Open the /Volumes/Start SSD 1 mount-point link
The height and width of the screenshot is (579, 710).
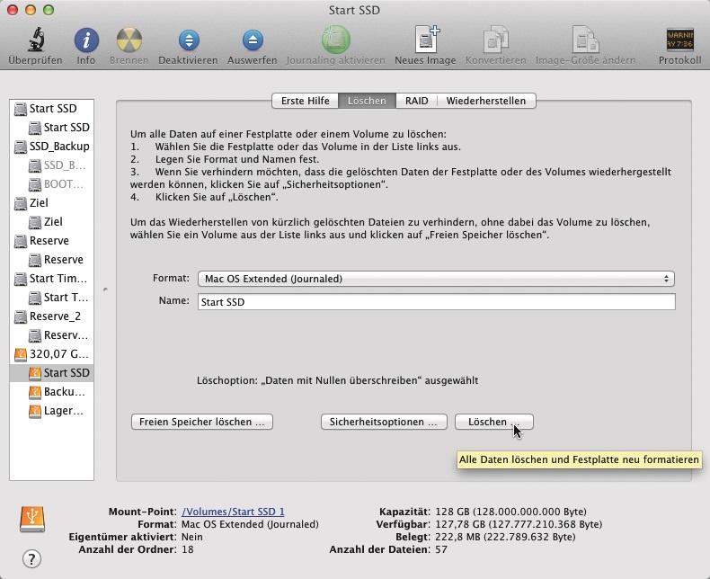(x=233, y=512)
